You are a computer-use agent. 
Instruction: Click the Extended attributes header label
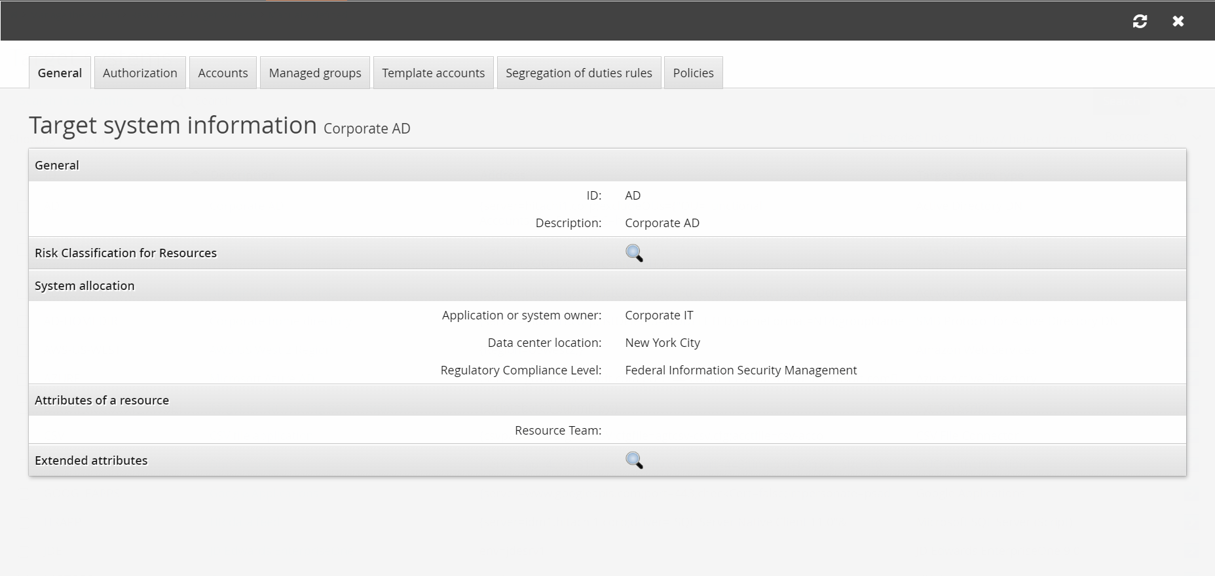click(91, 461)
